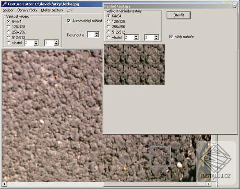240x189 pixels.
Task: Toggle the vždy nahoře checkbox
Action: click(x=171, y=37)
